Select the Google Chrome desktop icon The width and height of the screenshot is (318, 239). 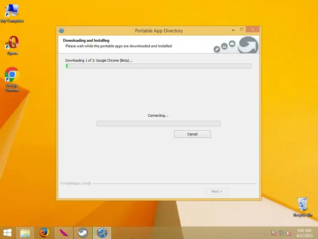pyautogui.click(x=12, y=79)
